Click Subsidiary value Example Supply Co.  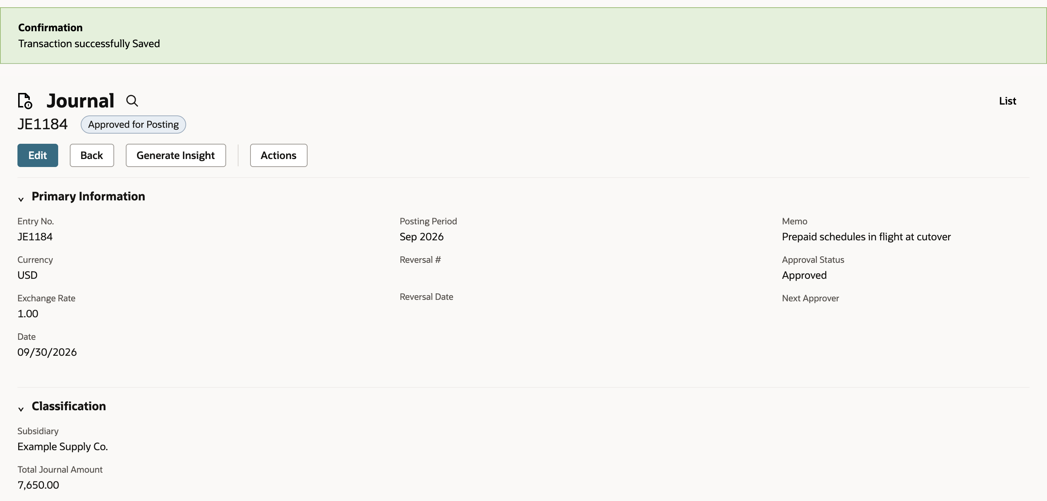click(x=63, y=447)
